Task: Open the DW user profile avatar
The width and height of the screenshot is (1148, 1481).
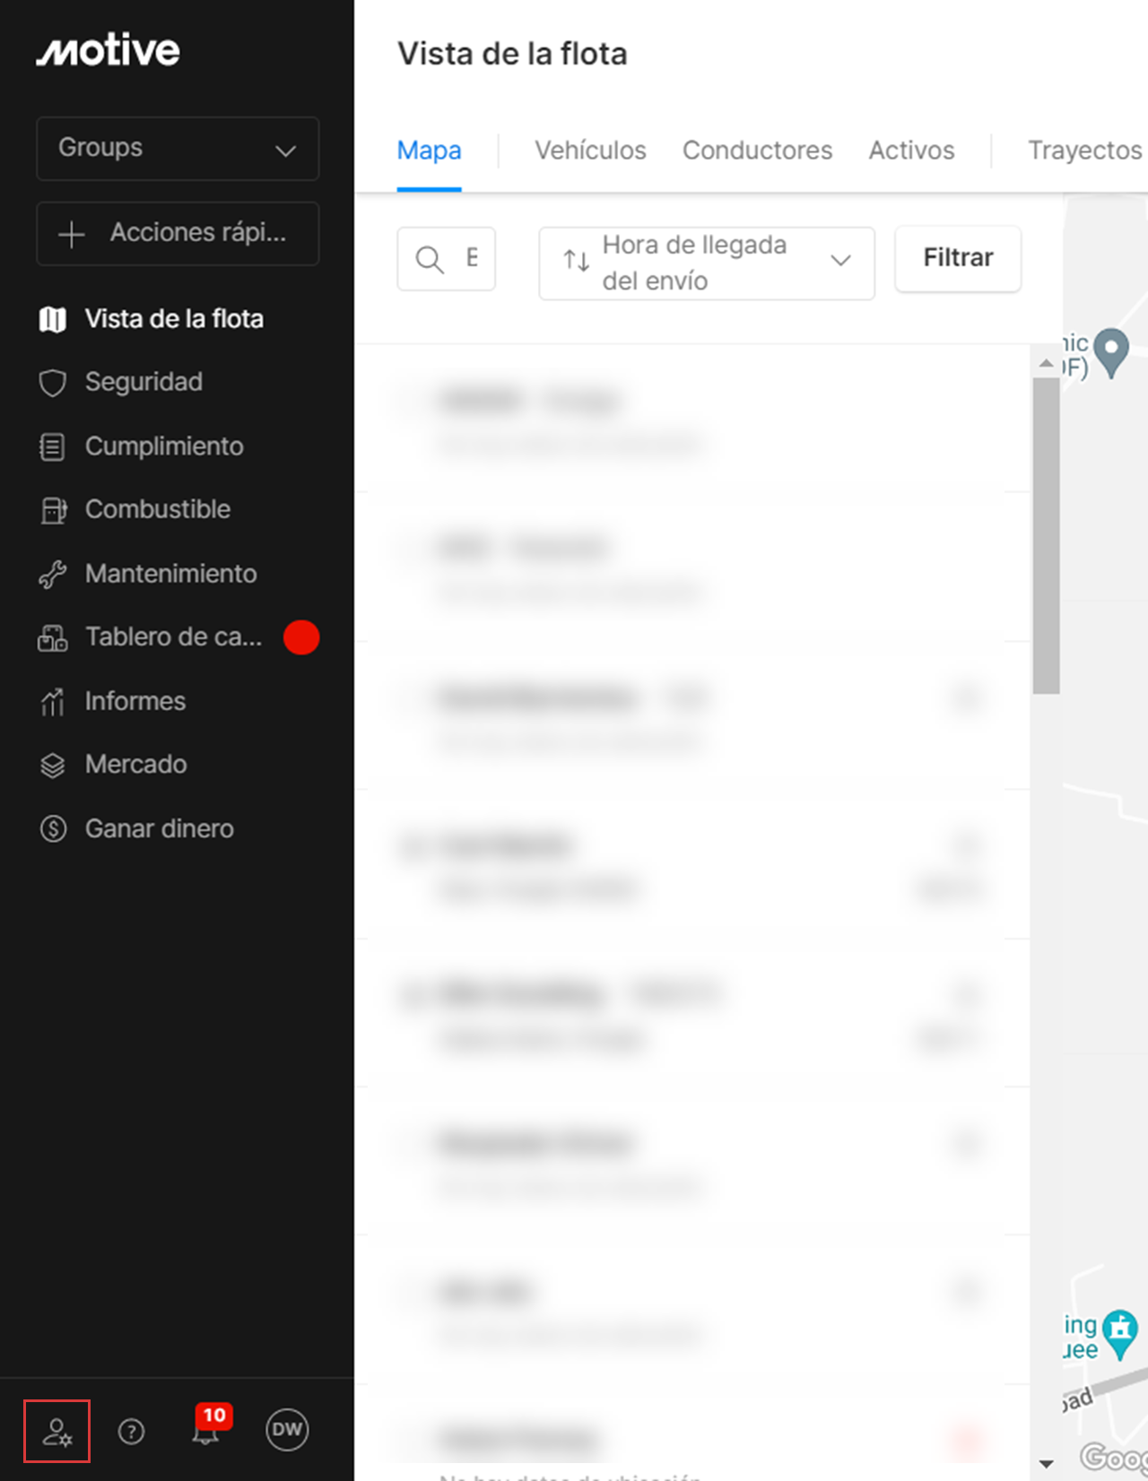Action: (287, 1430)
